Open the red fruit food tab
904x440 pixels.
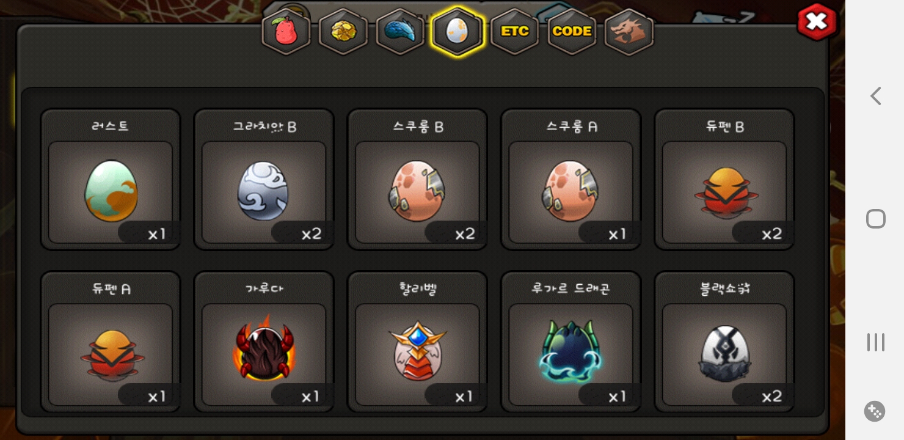point(286,32)
